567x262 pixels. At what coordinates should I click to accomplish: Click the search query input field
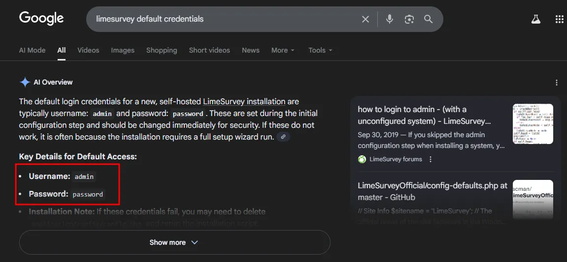pyautogui.click(x=222, y=19)
